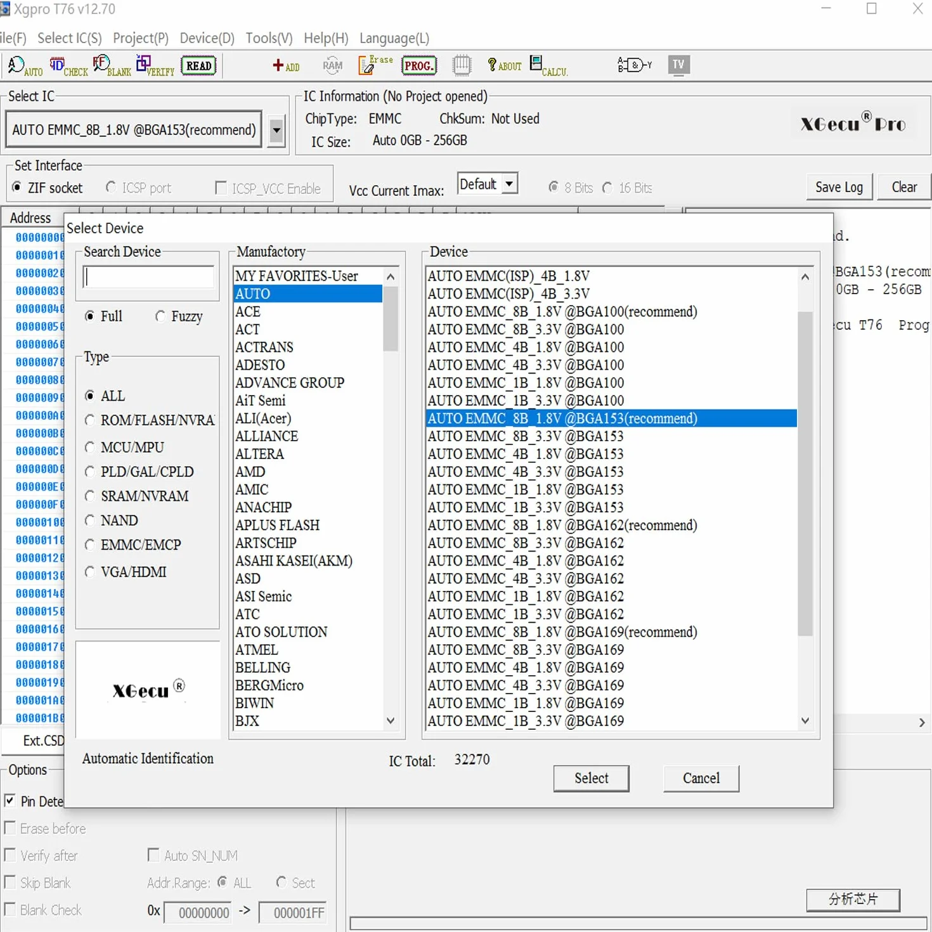This screenshot has width=932, height=932.
Task: Click the Cancel button in dialog
Action: tap(701, 778)
